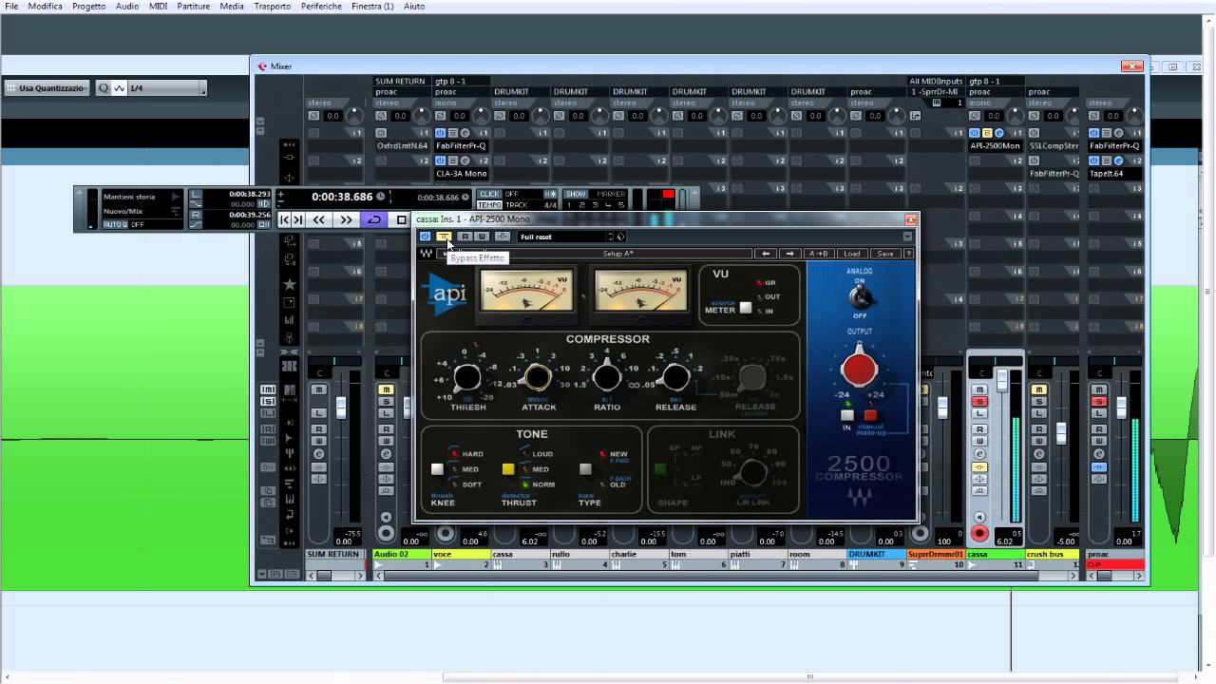
Task: Click the transport Stop button
Action: click(x=402, y=219)
